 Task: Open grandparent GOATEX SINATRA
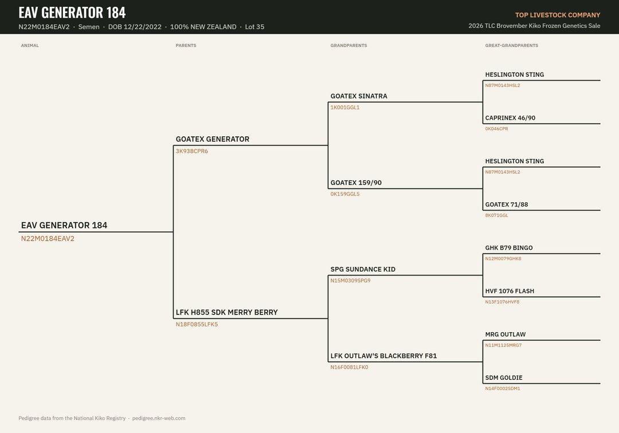point(359,96)
